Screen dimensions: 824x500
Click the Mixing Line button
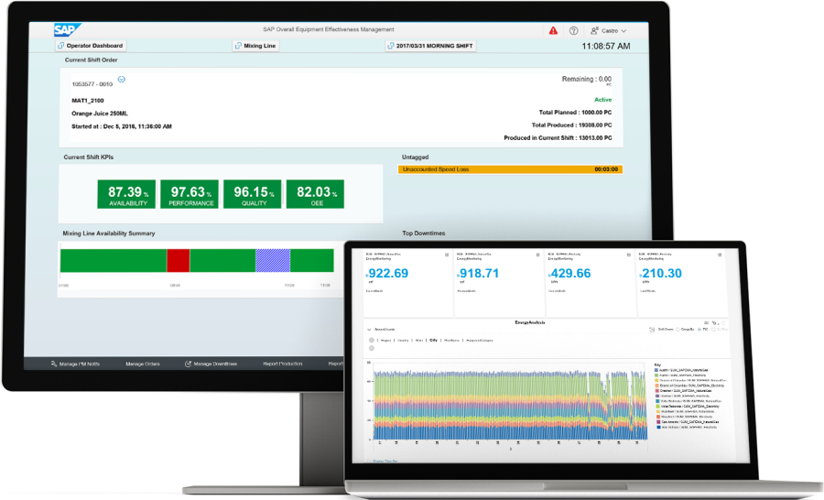click(255, 46)
